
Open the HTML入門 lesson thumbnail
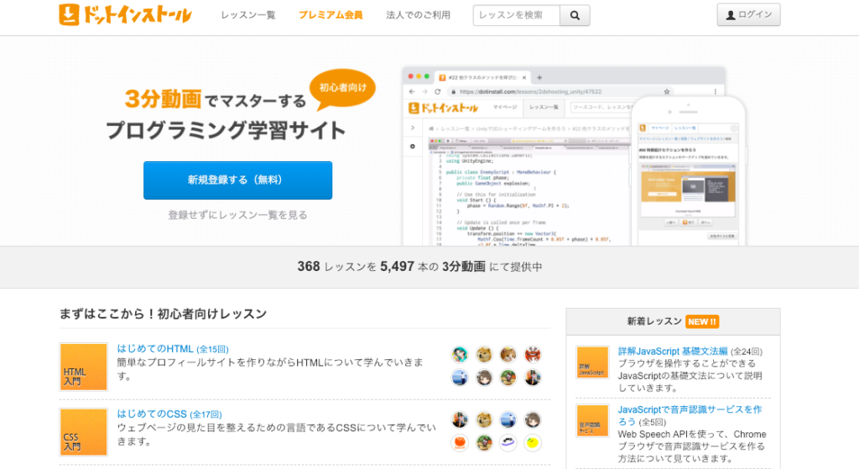(83, 367)
